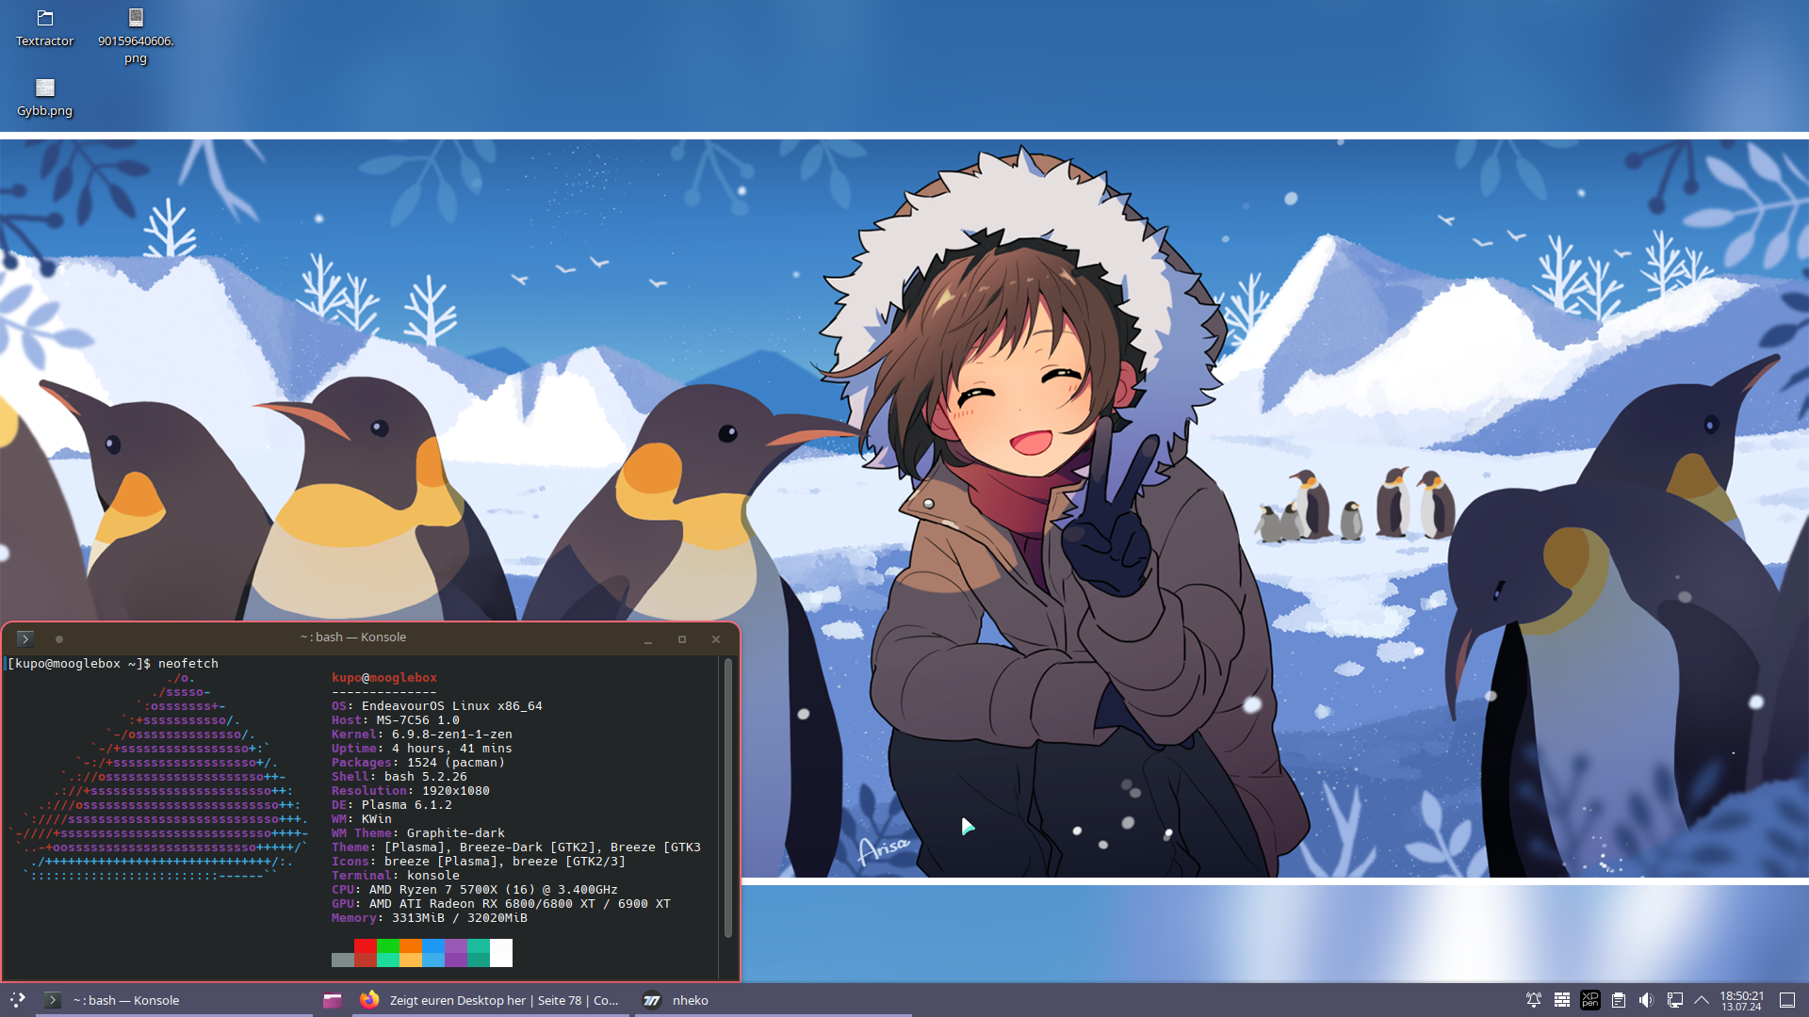Click the 'AMD Ryzen 7 5700X' CPU line

click(475, 890)
